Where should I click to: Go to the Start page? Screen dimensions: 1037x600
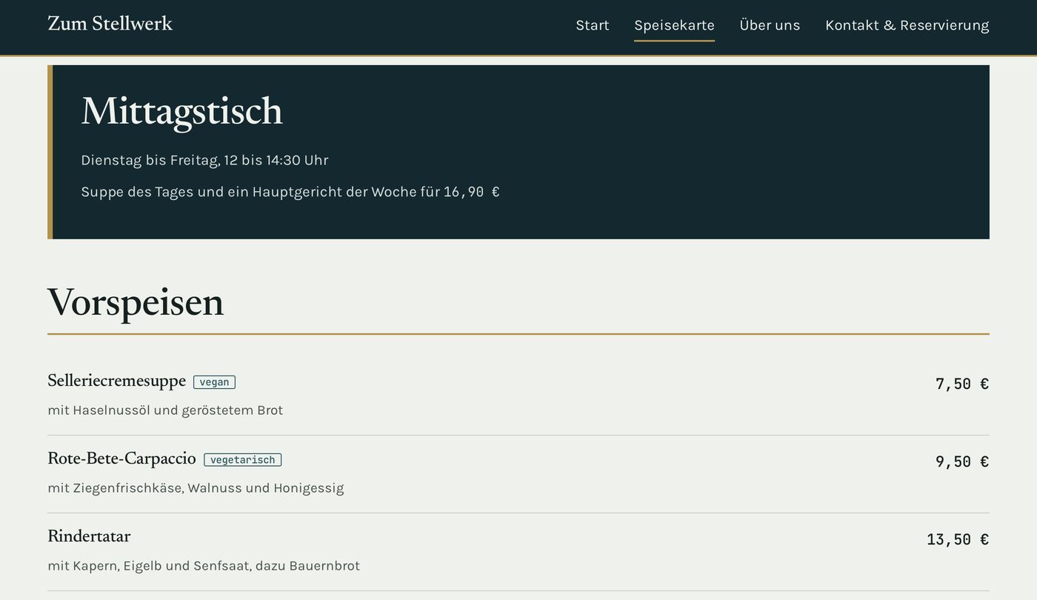[x=593, y=25]
